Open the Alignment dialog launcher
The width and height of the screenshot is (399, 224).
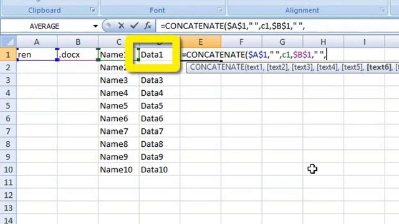click(x=382, y=10)
